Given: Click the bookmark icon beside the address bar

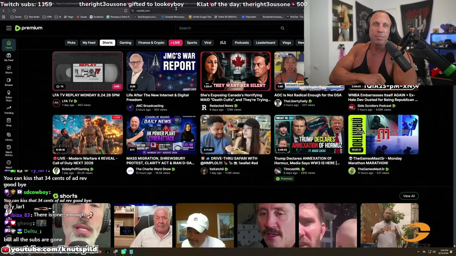Looking at the screenshot, I should (125, 11).
